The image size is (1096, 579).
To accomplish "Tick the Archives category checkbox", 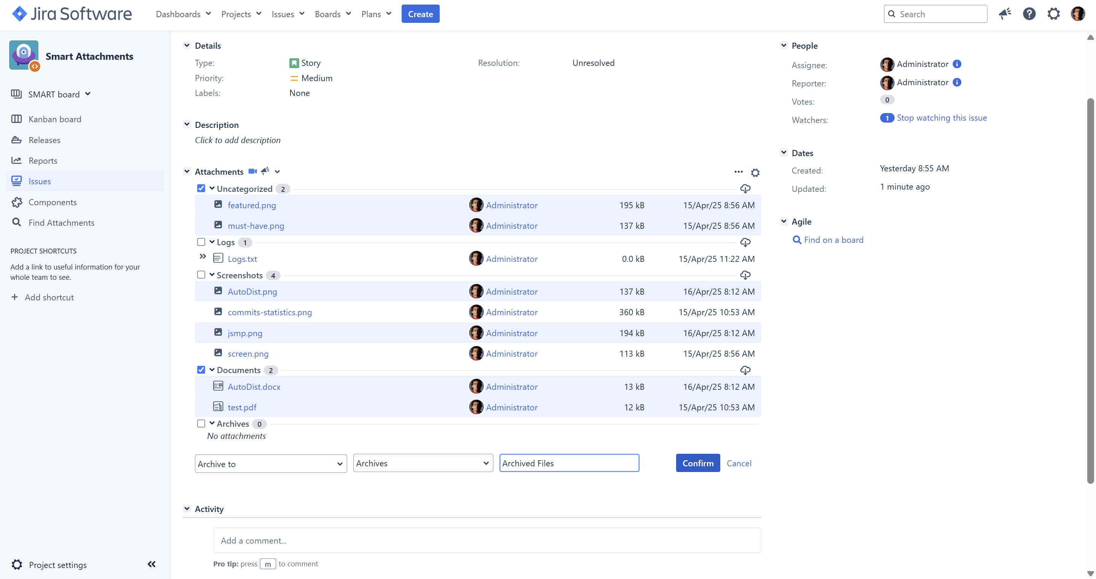I will tap(201, 423).
